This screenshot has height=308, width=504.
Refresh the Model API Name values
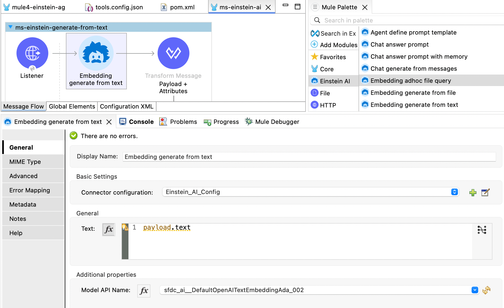point(486,290)
